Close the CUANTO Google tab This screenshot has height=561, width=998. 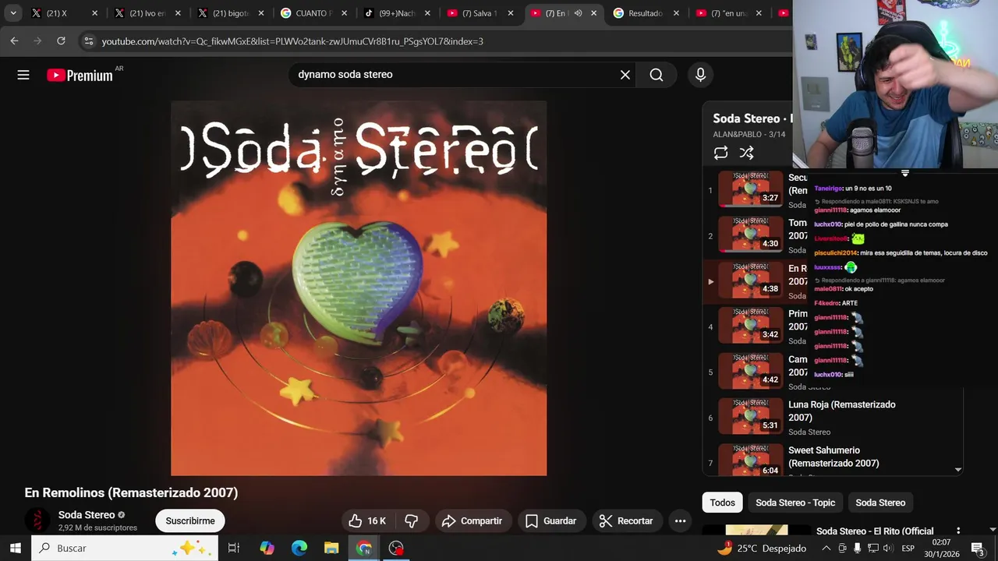coord(344,13)
